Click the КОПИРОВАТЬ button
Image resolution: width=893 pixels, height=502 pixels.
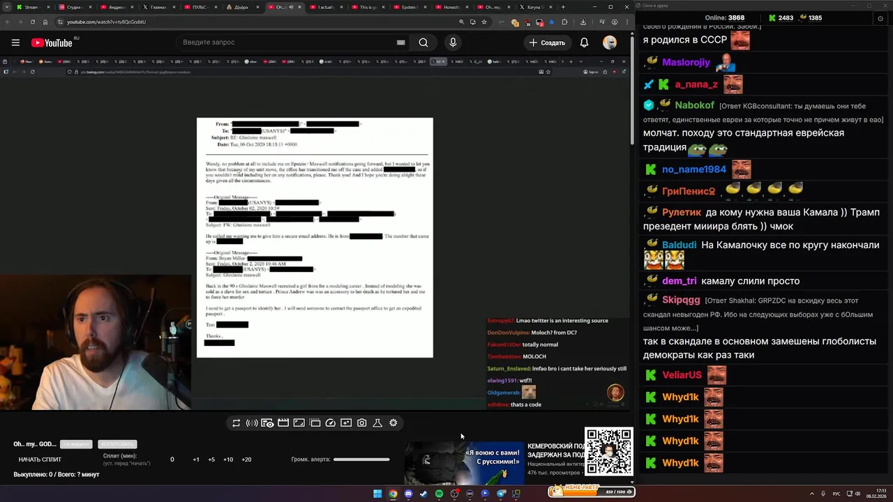point(117,444)
